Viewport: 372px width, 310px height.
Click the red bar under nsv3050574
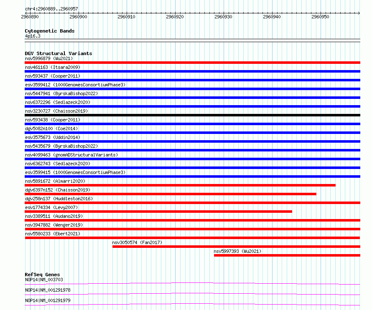[x=236, y=247]
